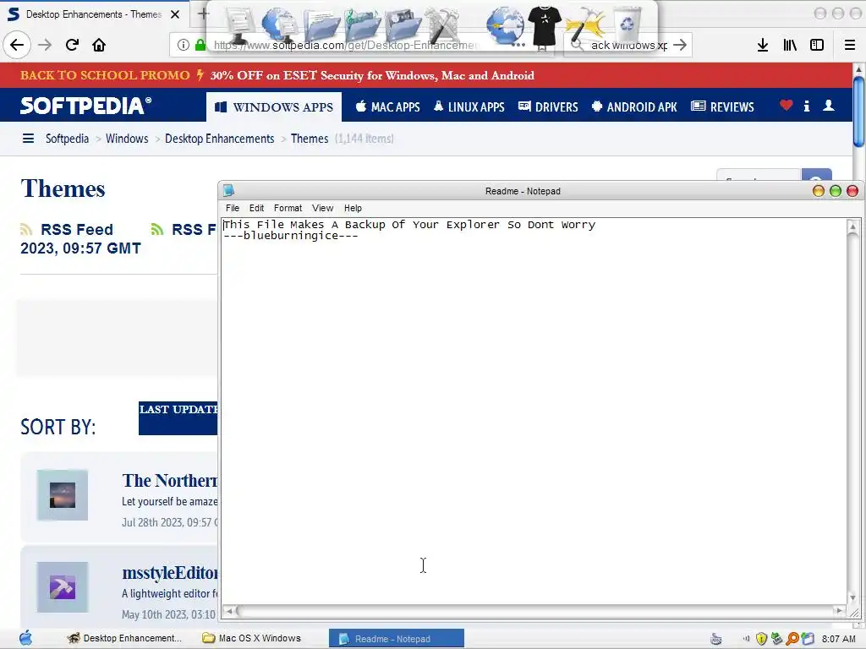The image size is (866, 649).
Task: Toggle the browser sidebar icon
Action: 817,45
